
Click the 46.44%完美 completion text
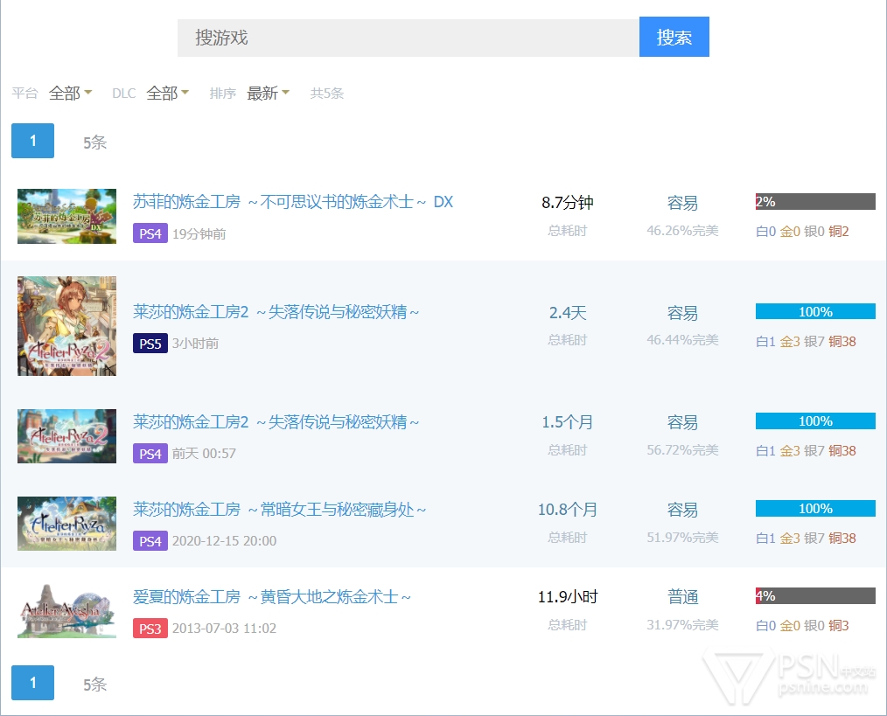point(683,340)
